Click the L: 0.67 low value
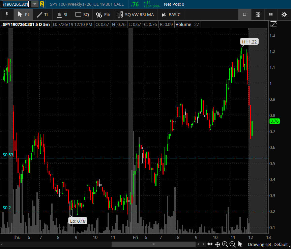 click(x=135, y=25)
